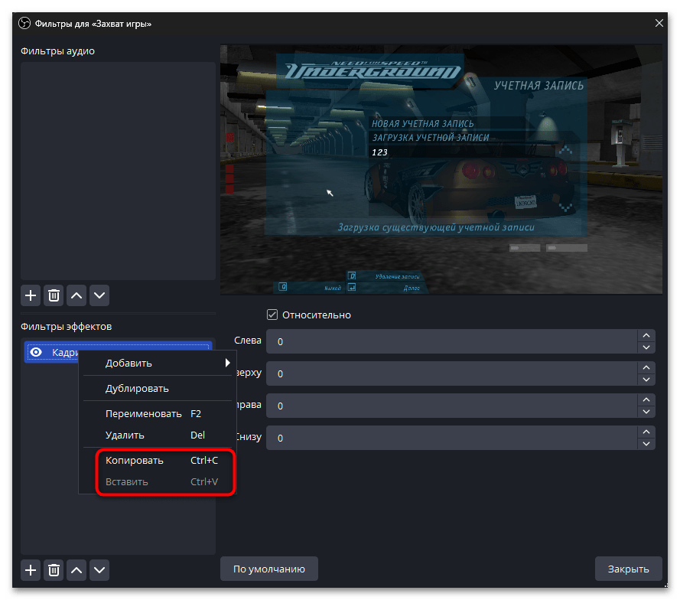Screen dimensions: 680x600
Task: Move audio filter down with arrow icon
Action: coord(99,295)
